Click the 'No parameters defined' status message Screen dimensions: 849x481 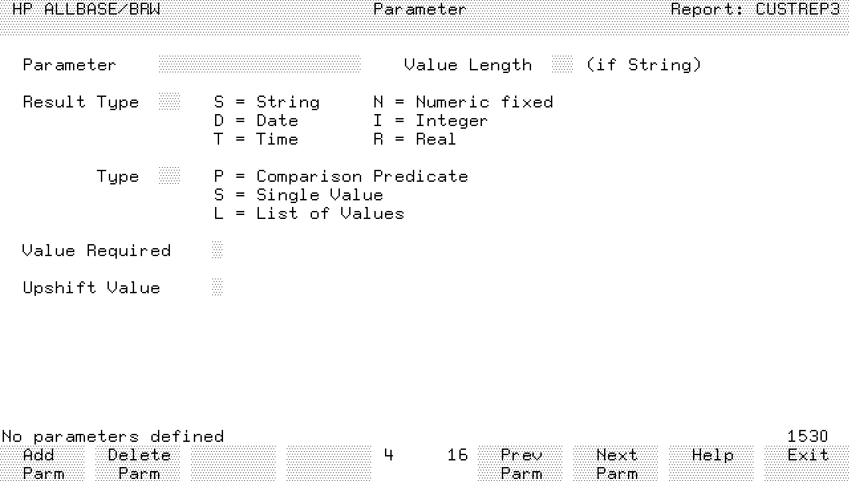coord(113,437)
